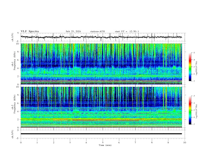Click the "5" voltage tick on ch.3(V) axis
The height and width of the screenshot is (160, 208).
pyautogui.click(x=19, y=130)
